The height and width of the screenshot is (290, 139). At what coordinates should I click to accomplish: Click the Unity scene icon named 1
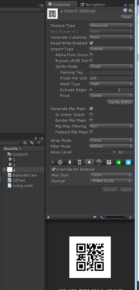[x=10, y=159]
